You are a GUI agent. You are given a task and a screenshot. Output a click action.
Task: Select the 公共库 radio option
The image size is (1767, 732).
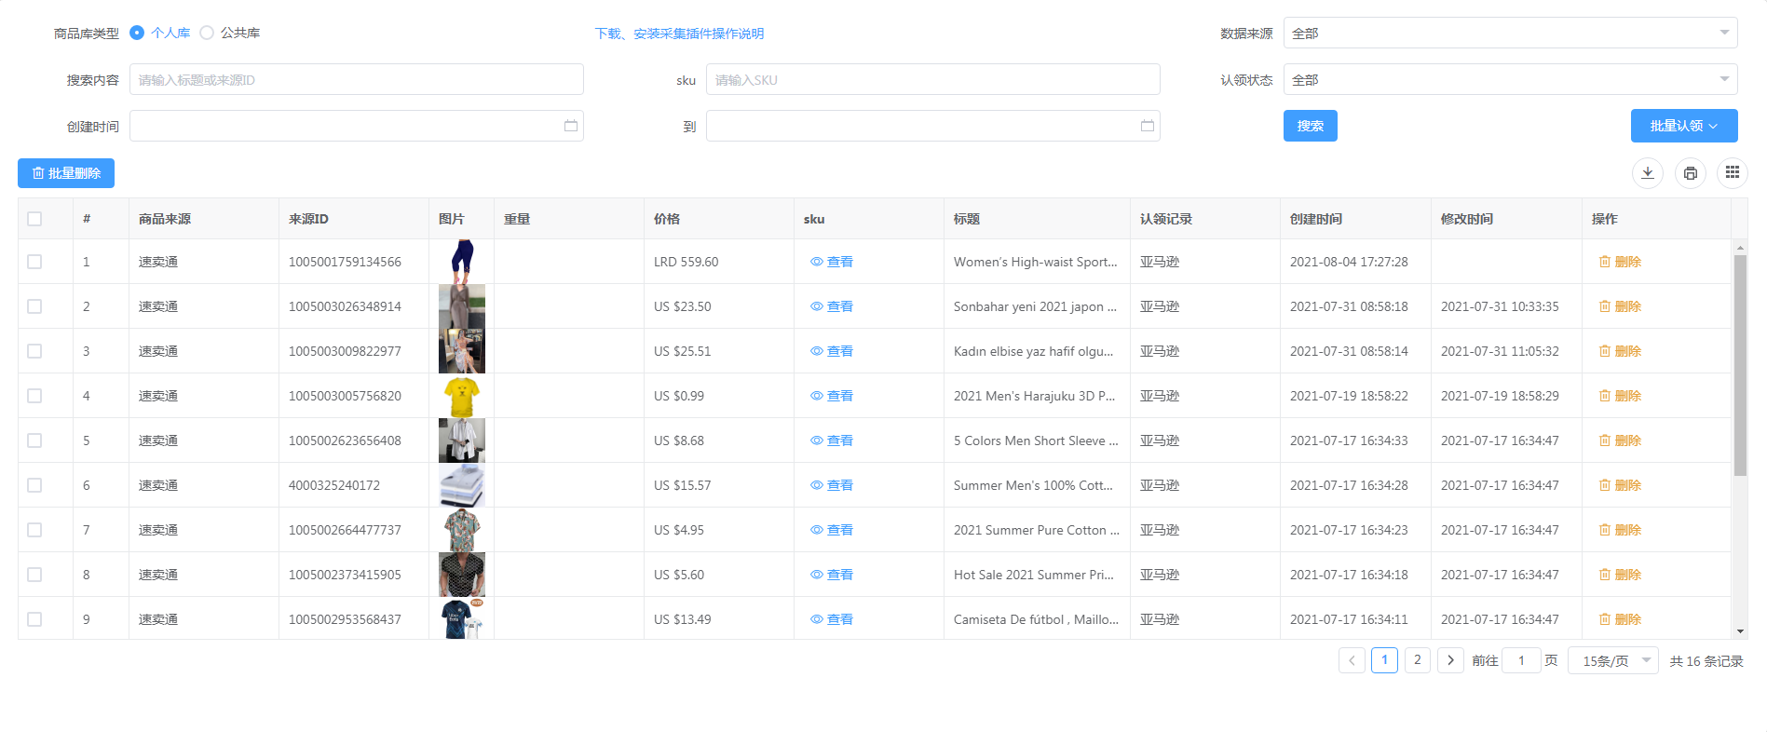207,33
